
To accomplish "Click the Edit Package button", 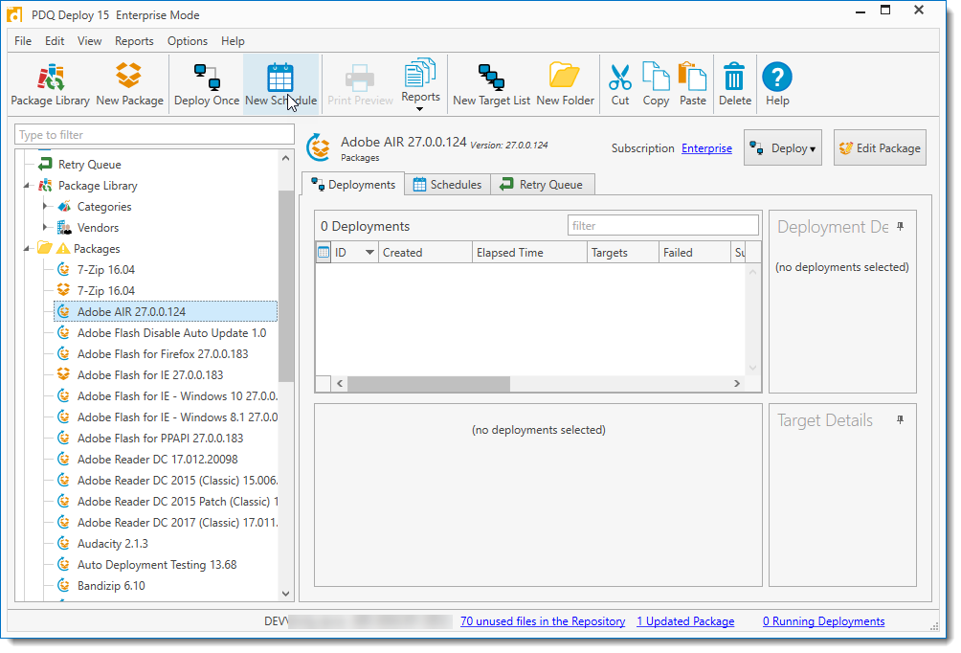I will (x=880, y=147).
